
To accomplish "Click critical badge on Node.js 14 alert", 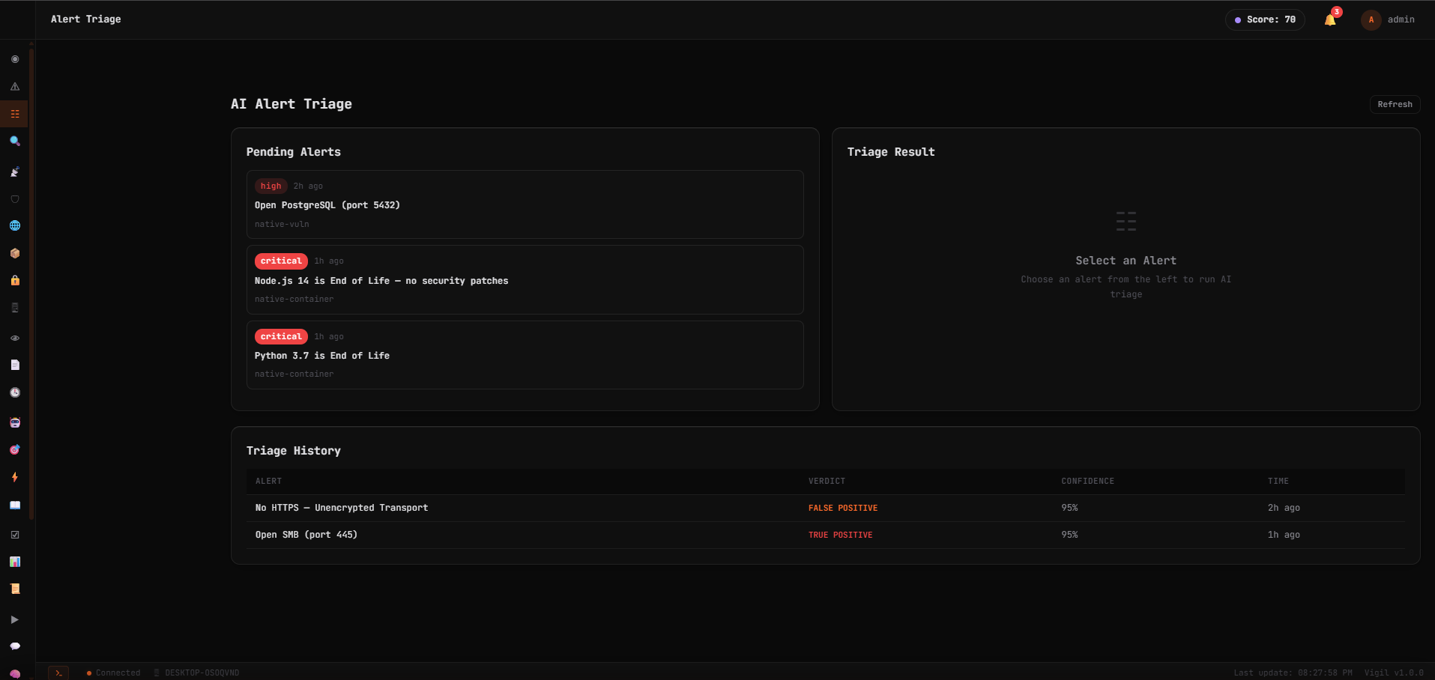I will click(x=281, y=261).
